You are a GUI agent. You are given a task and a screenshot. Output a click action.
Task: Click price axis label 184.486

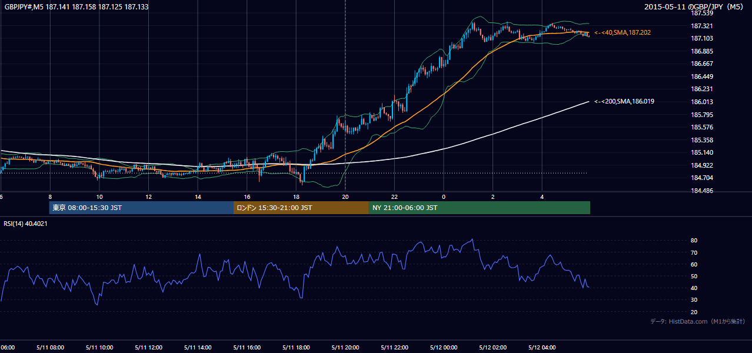701,191
